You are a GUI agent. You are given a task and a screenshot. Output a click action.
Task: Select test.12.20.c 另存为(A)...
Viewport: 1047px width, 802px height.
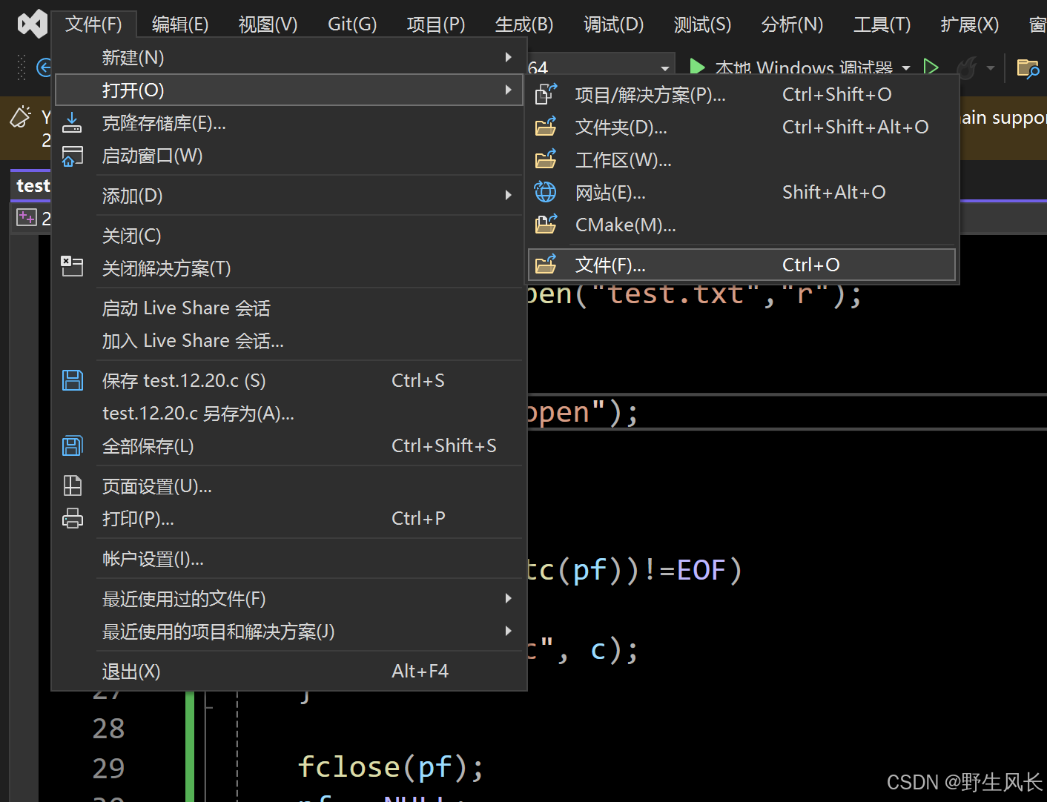tap(289, 413)
